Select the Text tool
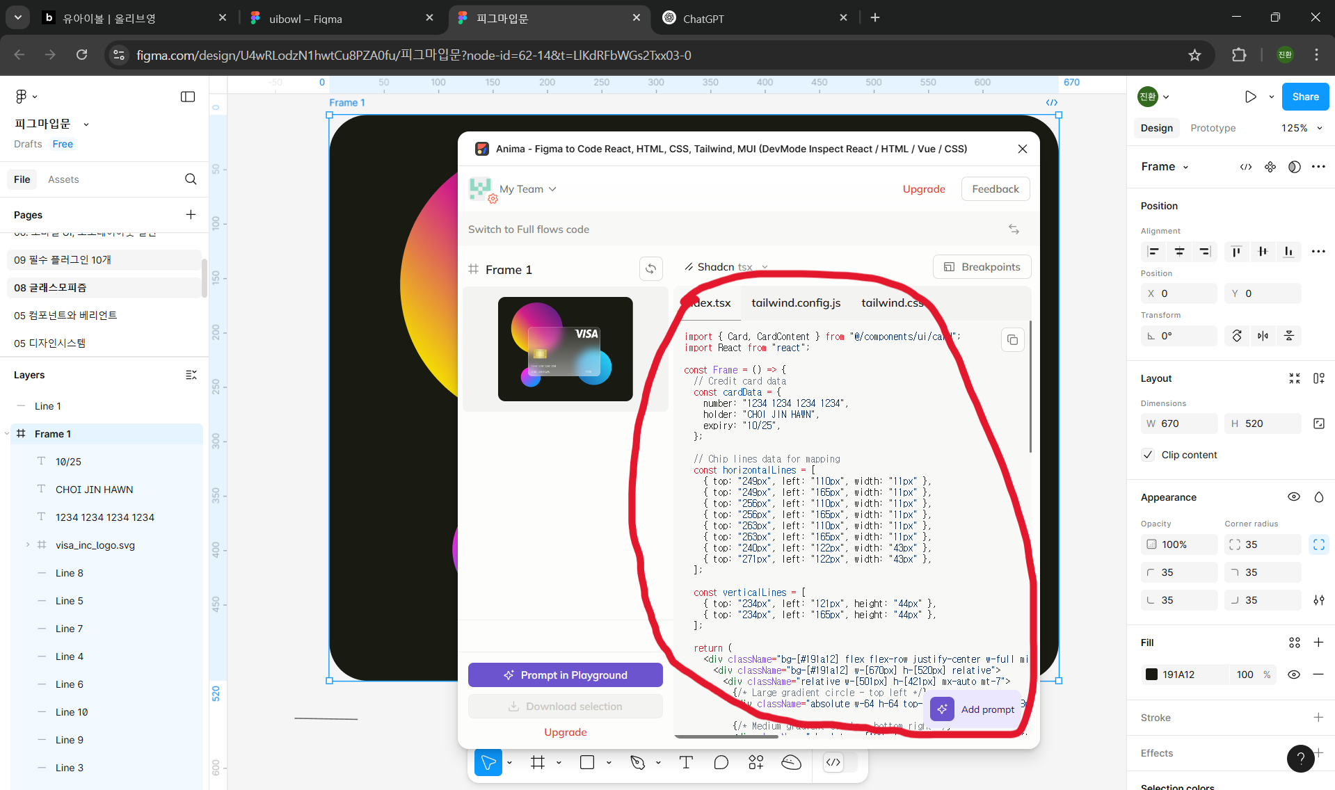Image resolution: width=1335 pixels, height=790 pixels. [686, 763]
